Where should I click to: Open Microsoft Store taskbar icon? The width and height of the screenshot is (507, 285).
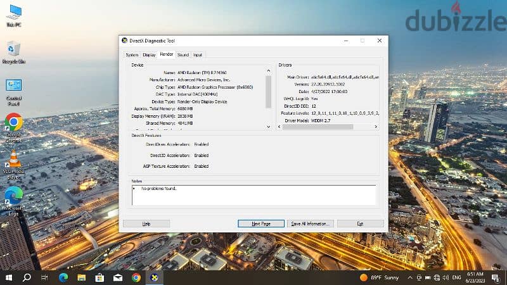click(x=99, y=277)
